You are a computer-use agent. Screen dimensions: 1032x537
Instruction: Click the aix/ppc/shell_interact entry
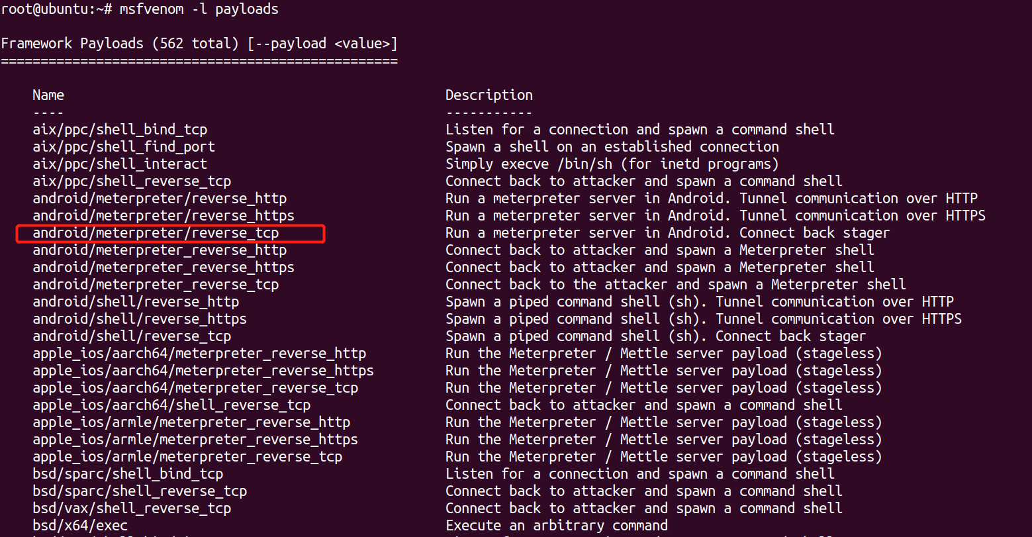(120, 164)
